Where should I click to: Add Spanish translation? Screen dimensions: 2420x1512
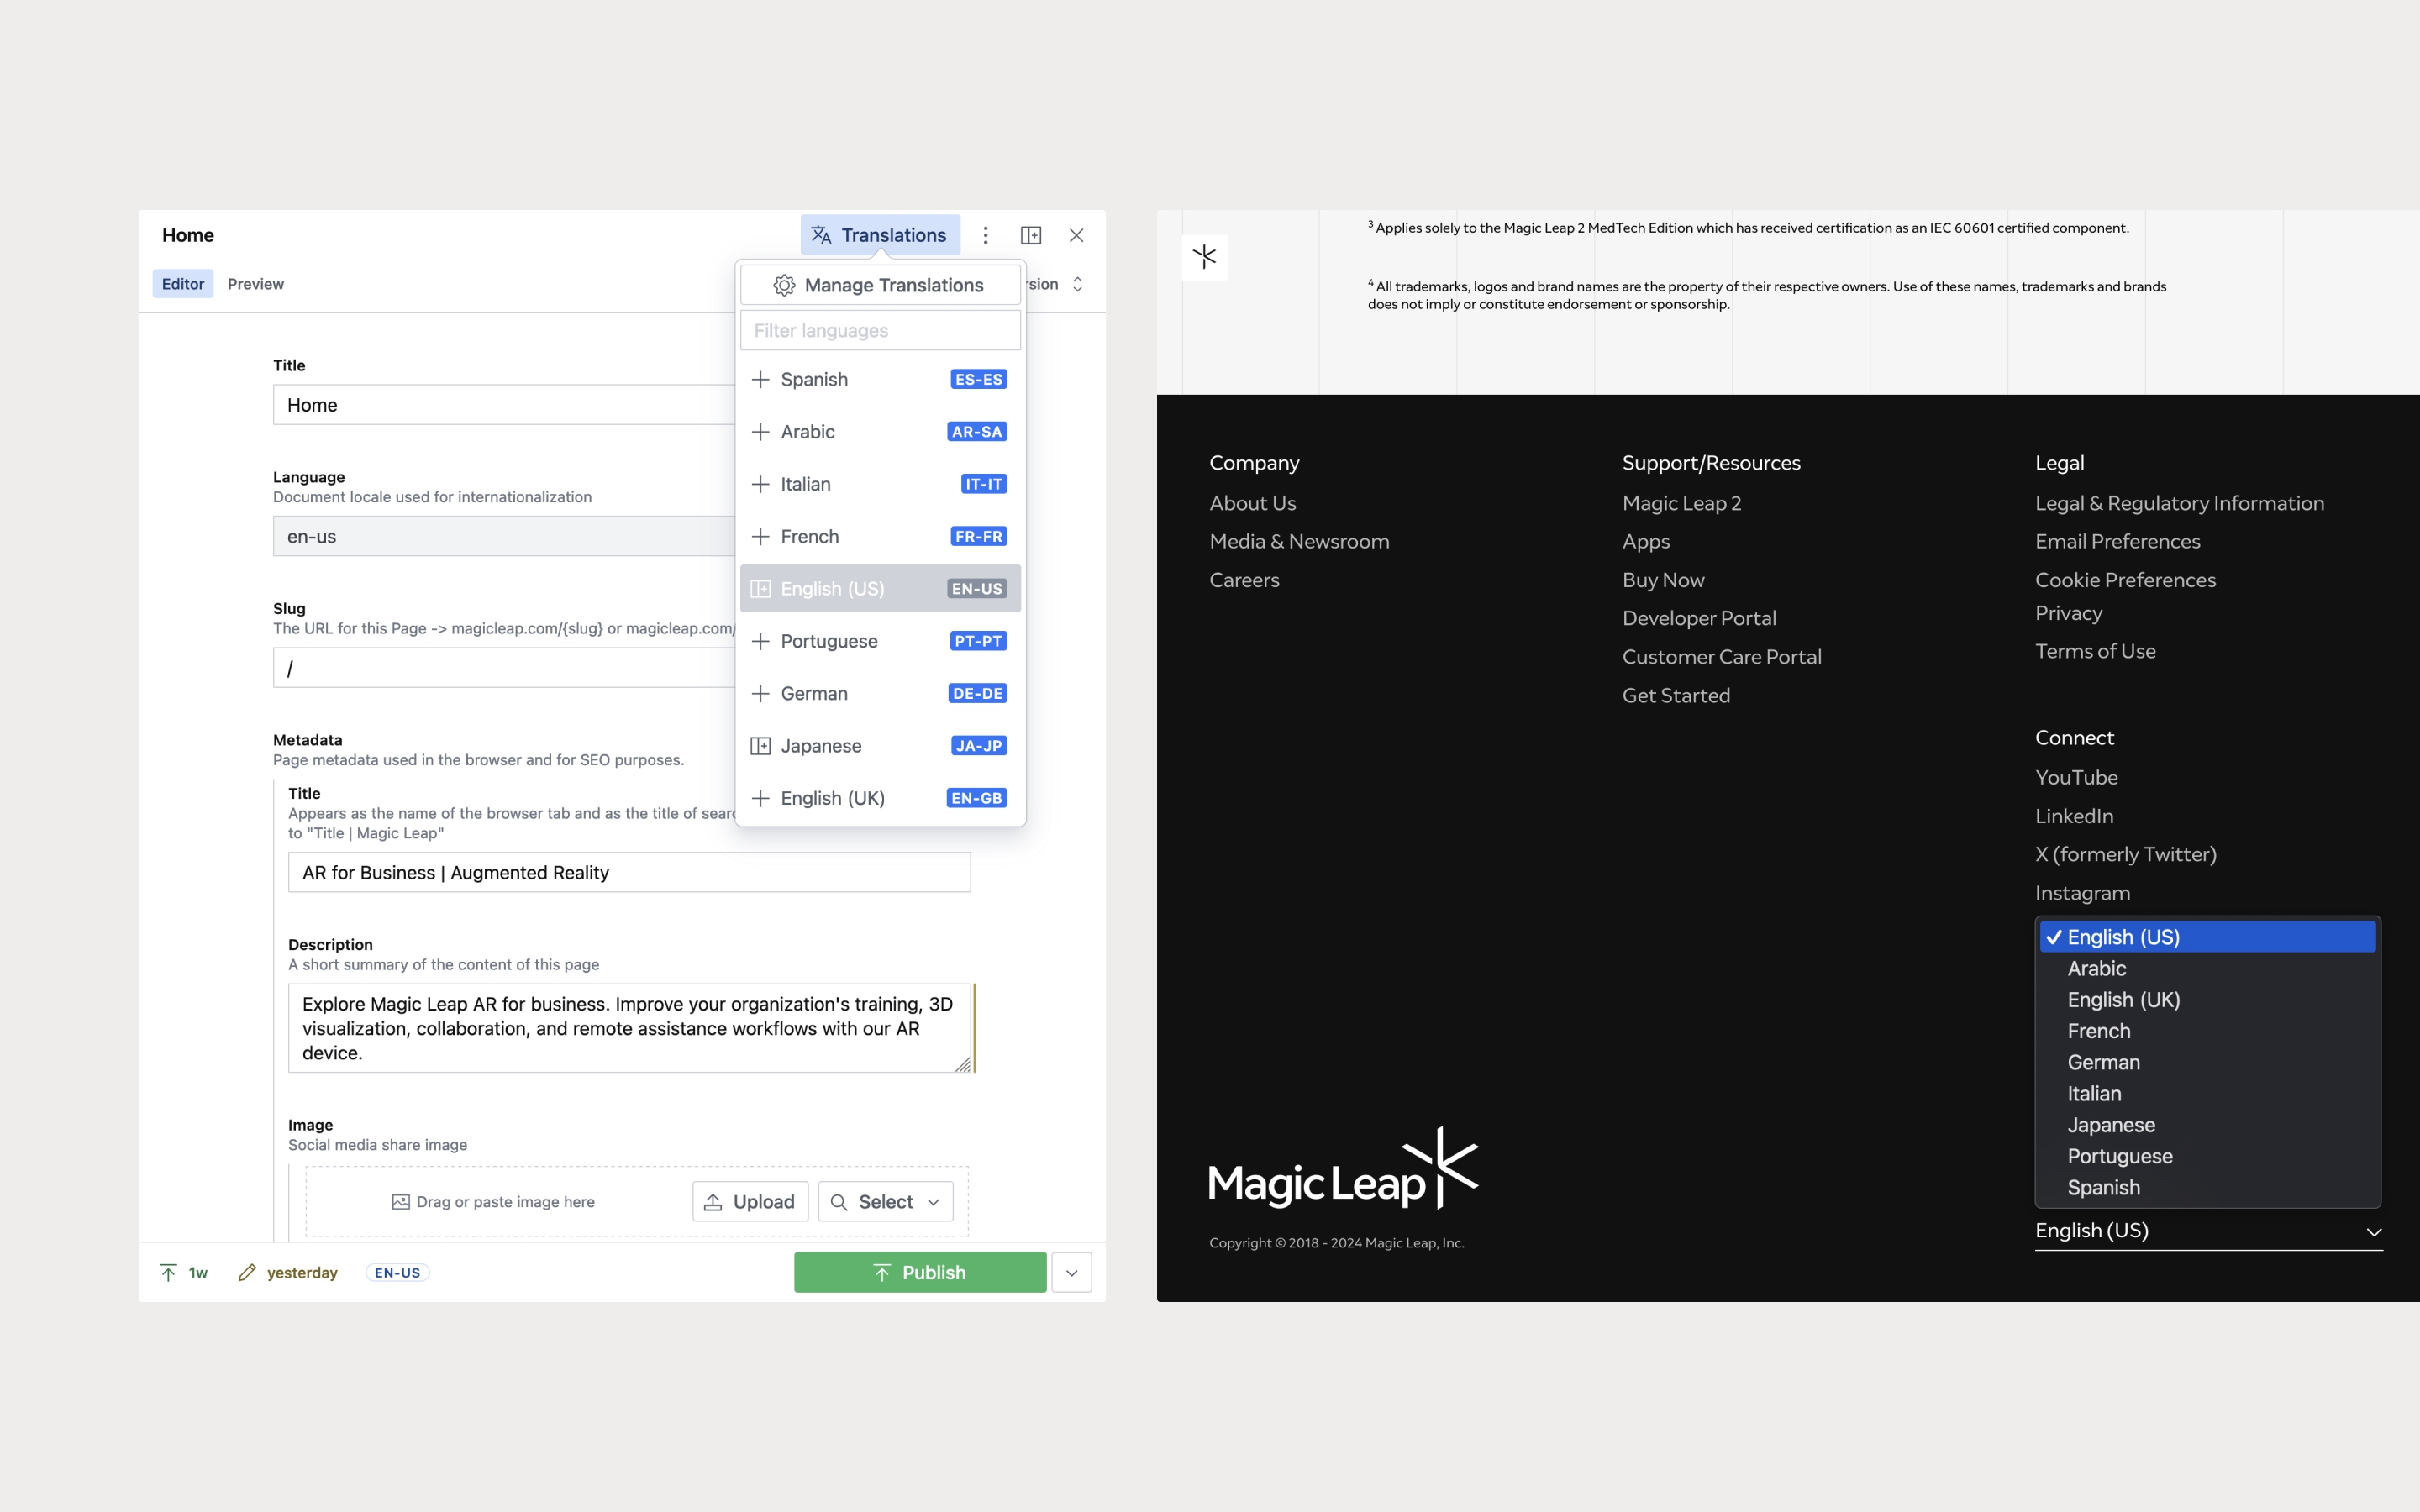click(880, 379)
